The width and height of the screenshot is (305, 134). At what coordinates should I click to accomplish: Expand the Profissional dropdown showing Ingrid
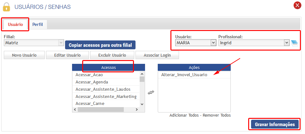pos(254,43)
